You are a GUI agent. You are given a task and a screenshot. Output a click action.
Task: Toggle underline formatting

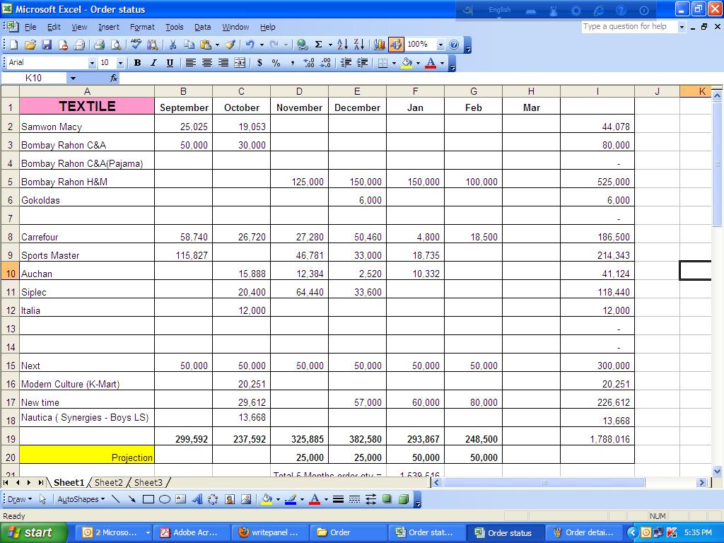click(170, 63)
